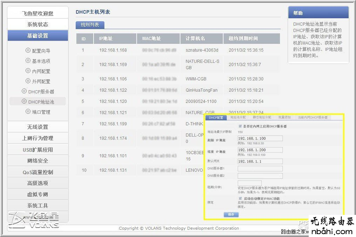Select IP address 192.168.1.169

coord(113,65)
